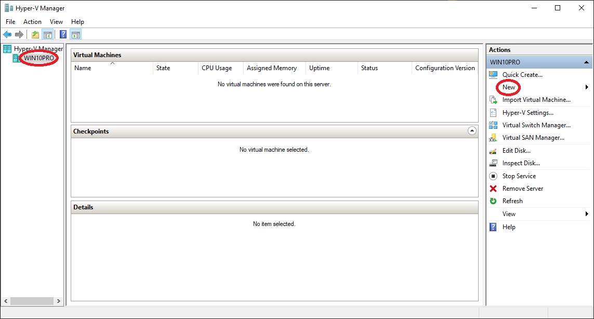Select WIN10PRO server in the tree
The image size is (594, 319).
(39, 58)
